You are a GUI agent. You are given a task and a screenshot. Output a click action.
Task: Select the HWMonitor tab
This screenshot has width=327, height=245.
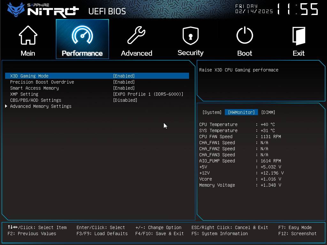(241, 112)
